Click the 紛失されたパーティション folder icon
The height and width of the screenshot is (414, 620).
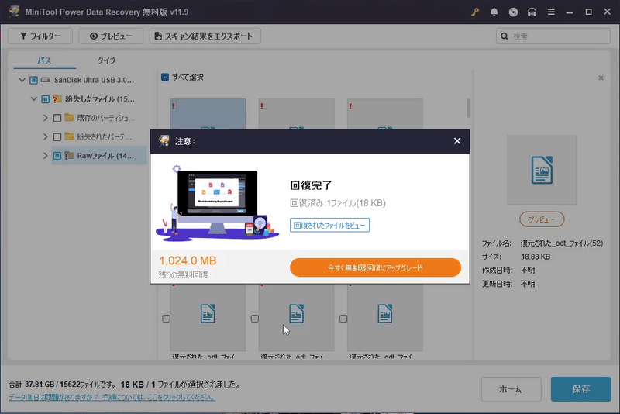pos(69,136)
